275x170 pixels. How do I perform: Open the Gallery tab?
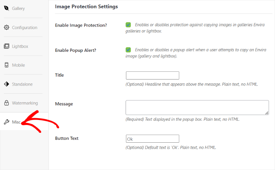[x=18, y=9]
